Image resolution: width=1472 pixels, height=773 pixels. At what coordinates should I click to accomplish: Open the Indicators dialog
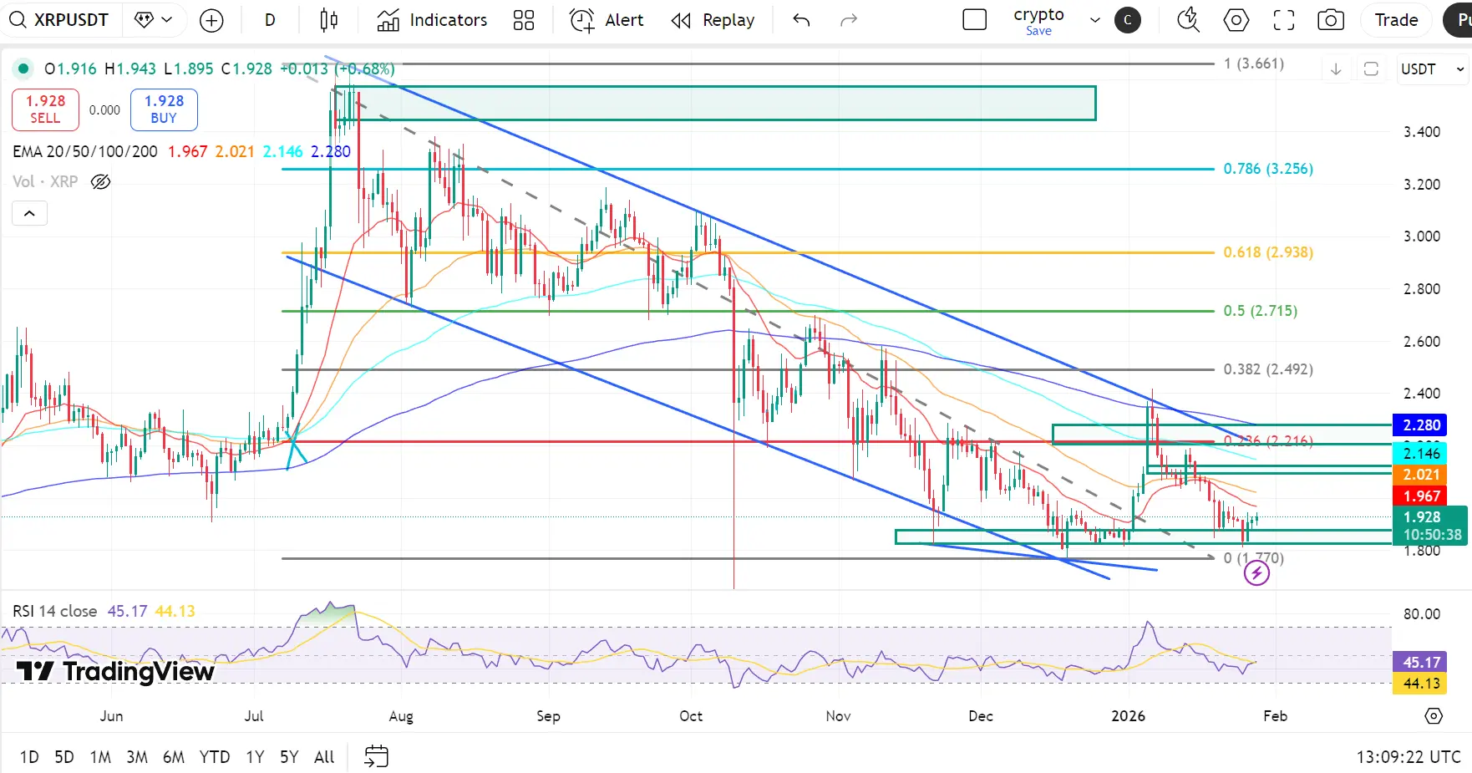point(432,20)
